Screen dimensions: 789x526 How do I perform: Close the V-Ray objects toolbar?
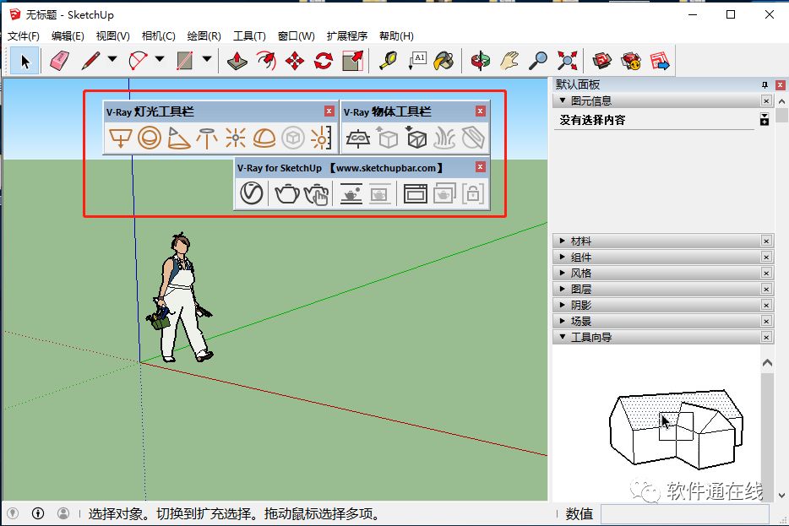481,111
